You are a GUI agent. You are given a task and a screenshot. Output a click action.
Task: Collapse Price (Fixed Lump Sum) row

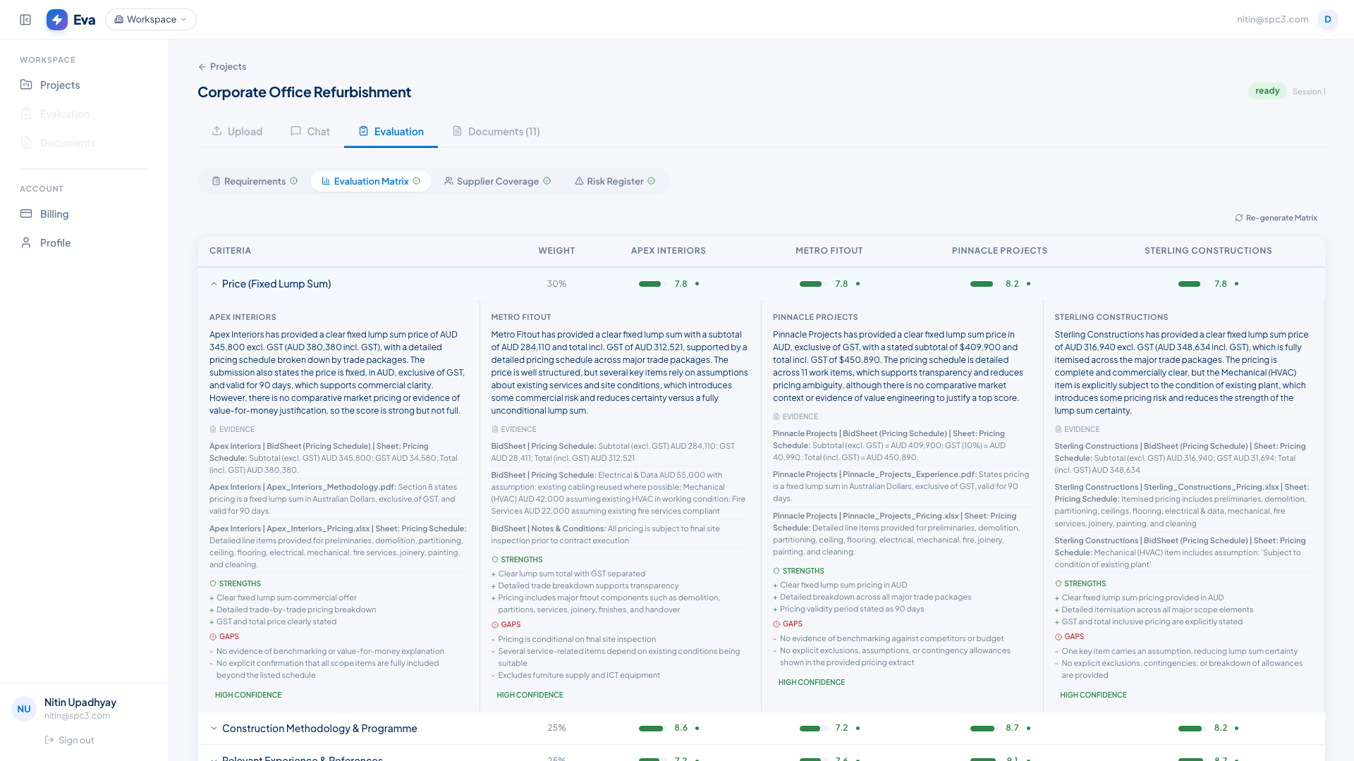(x=214, y=285)
